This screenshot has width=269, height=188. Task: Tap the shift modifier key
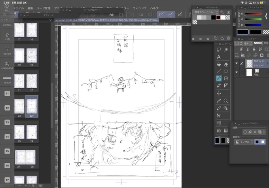[x=7, y=36]
